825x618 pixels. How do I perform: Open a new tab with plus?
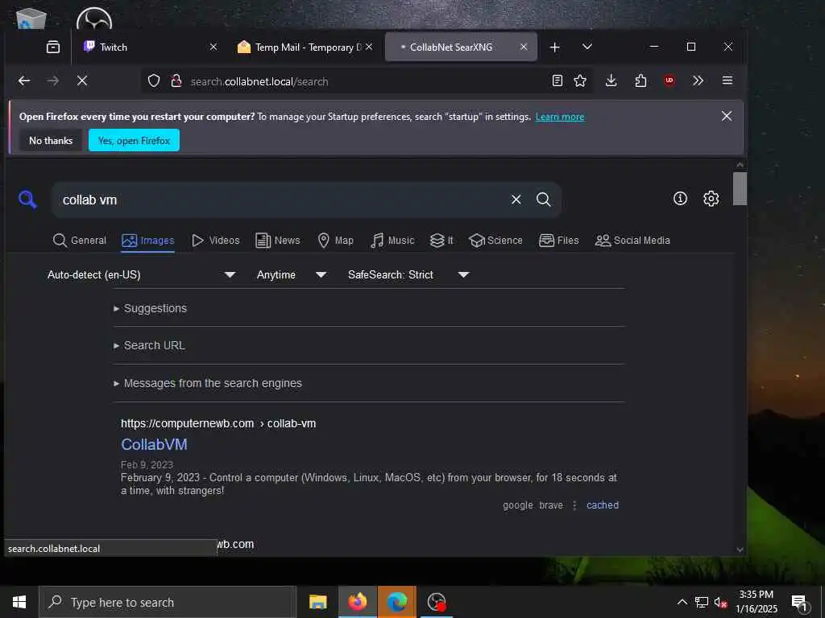554,47
